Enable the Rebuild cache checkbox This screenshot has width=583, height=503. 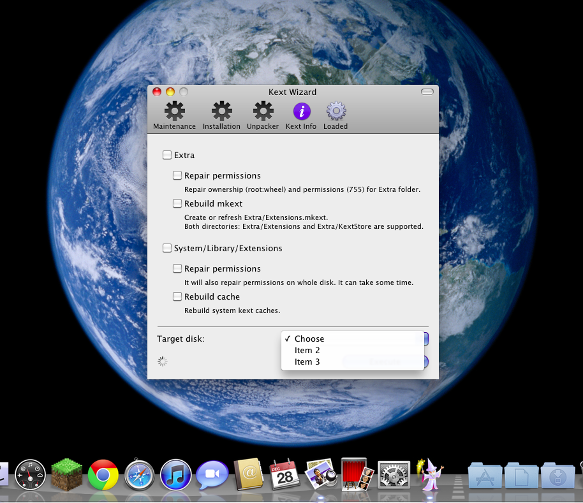pos(177,296)
